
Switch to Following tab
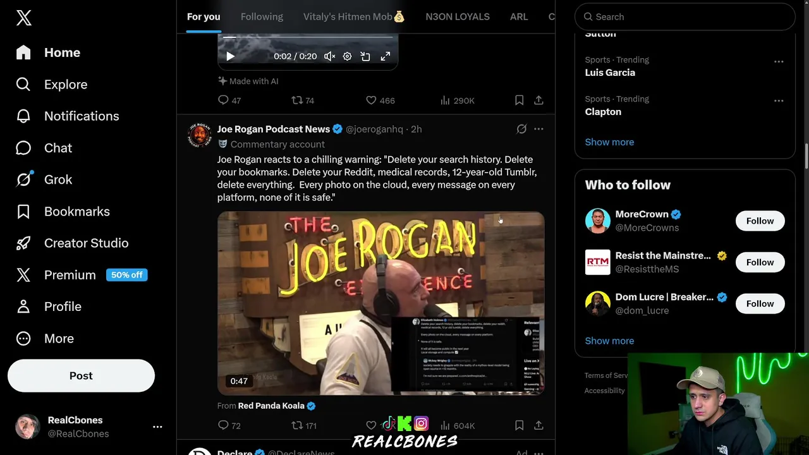262,17
